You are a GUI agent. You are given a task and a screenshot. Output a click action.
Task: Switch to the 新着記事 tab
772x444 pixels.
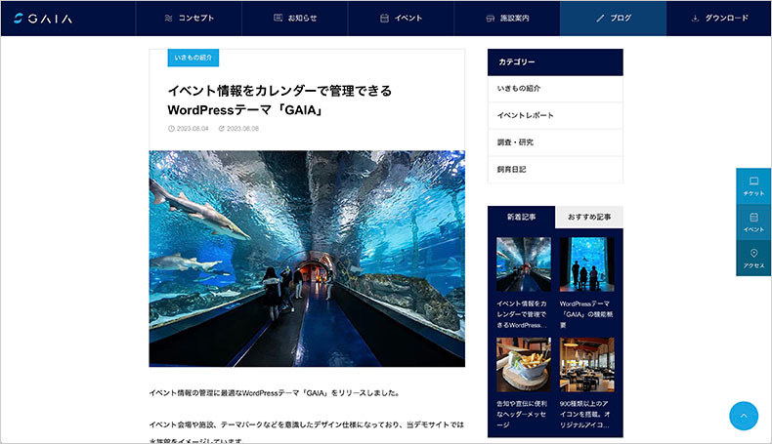522,217
